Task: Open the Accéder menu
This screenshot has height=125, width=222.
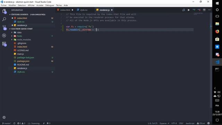Action: pos(40,5)
